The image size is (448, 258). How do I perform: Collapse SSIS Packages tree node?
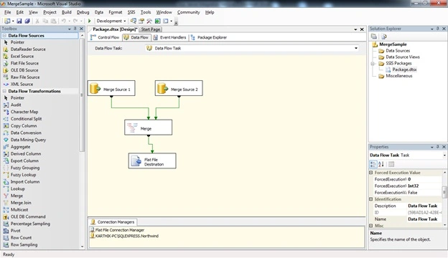click(373, 63)
